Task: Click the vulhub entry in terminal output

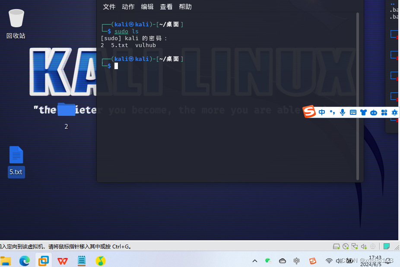Action: coord(146,45)
